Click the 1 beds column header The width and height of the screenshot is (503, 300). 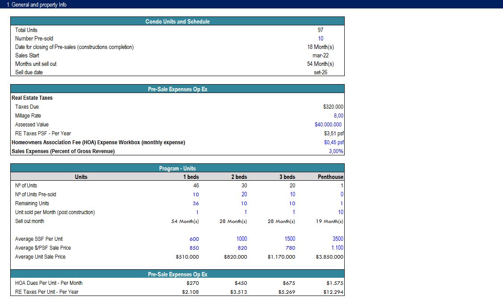[191, 177]
